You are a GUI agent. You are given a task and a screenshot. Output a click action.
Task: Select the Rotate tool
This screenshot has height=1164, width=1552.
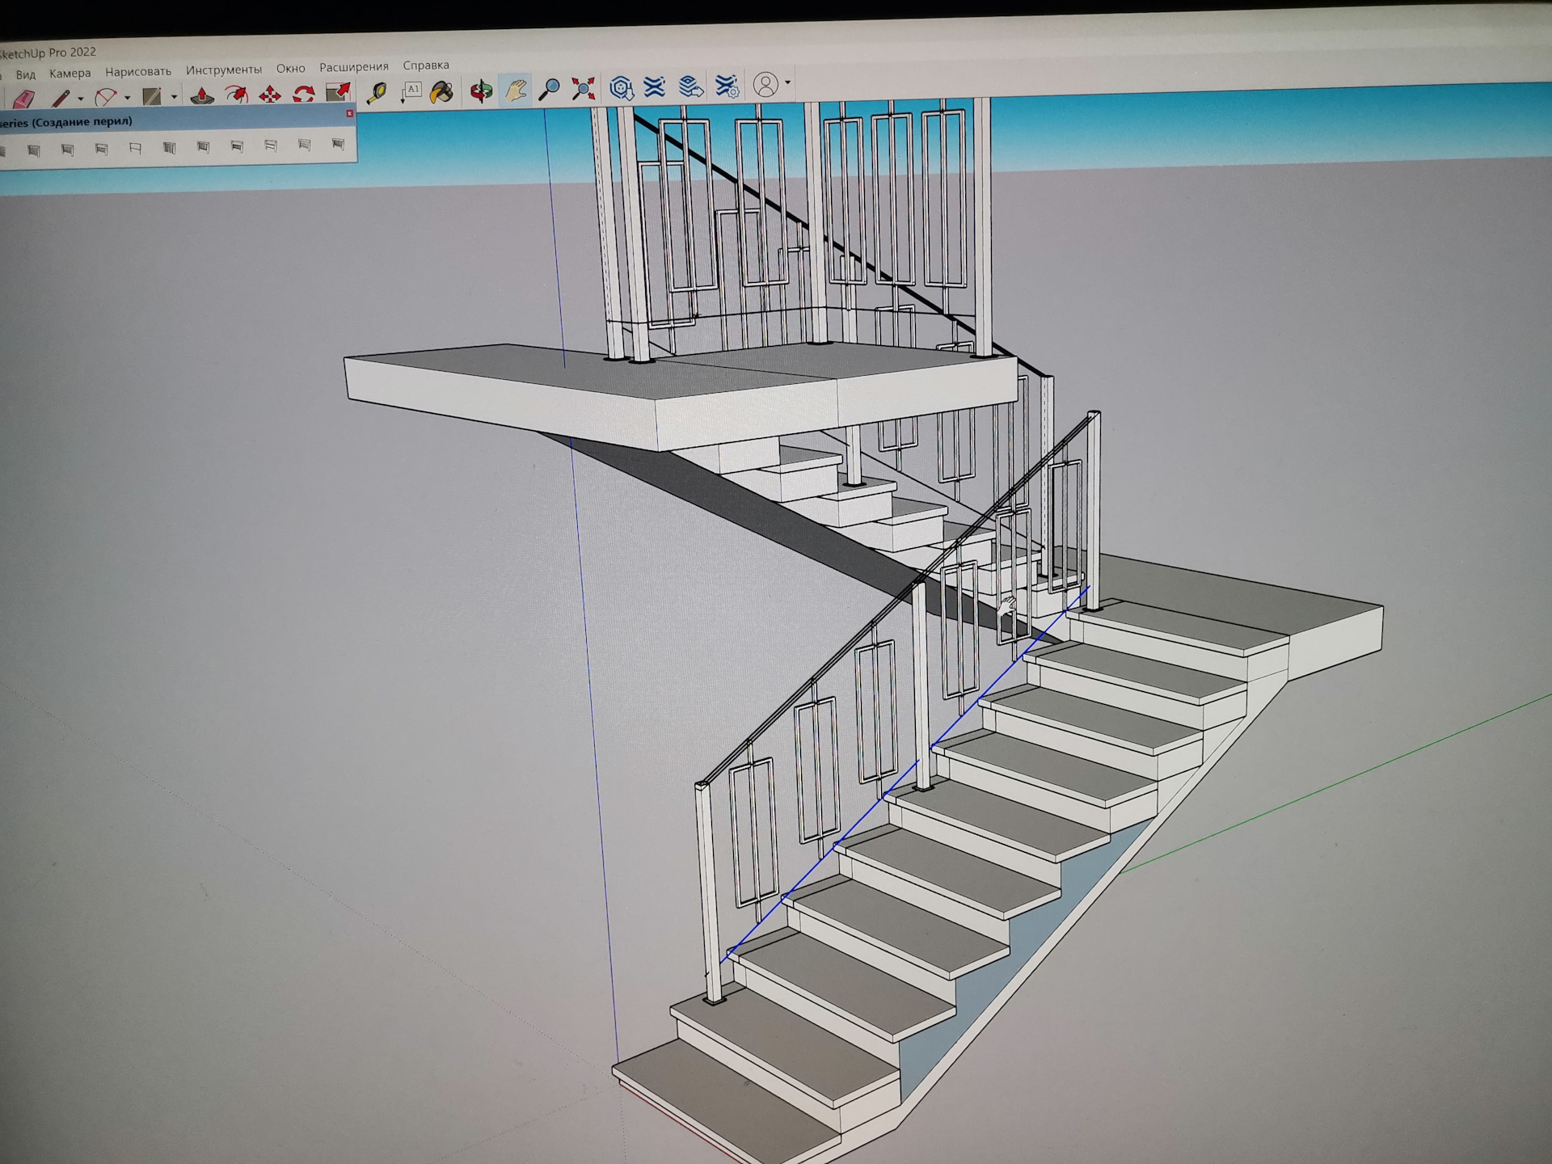click(x=303, y=94)
